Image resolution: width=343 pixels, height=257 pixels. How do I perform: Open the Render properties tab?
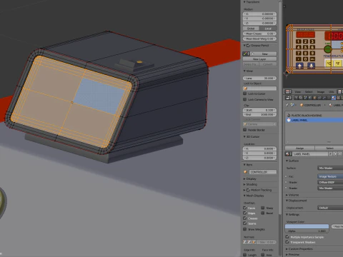click(x=296, y=98)
